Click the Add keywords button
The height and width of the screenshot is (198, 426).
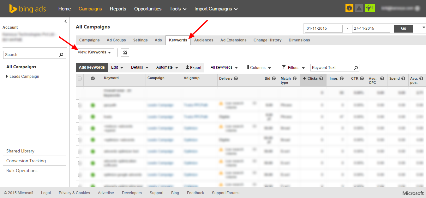tap(92, 67)
